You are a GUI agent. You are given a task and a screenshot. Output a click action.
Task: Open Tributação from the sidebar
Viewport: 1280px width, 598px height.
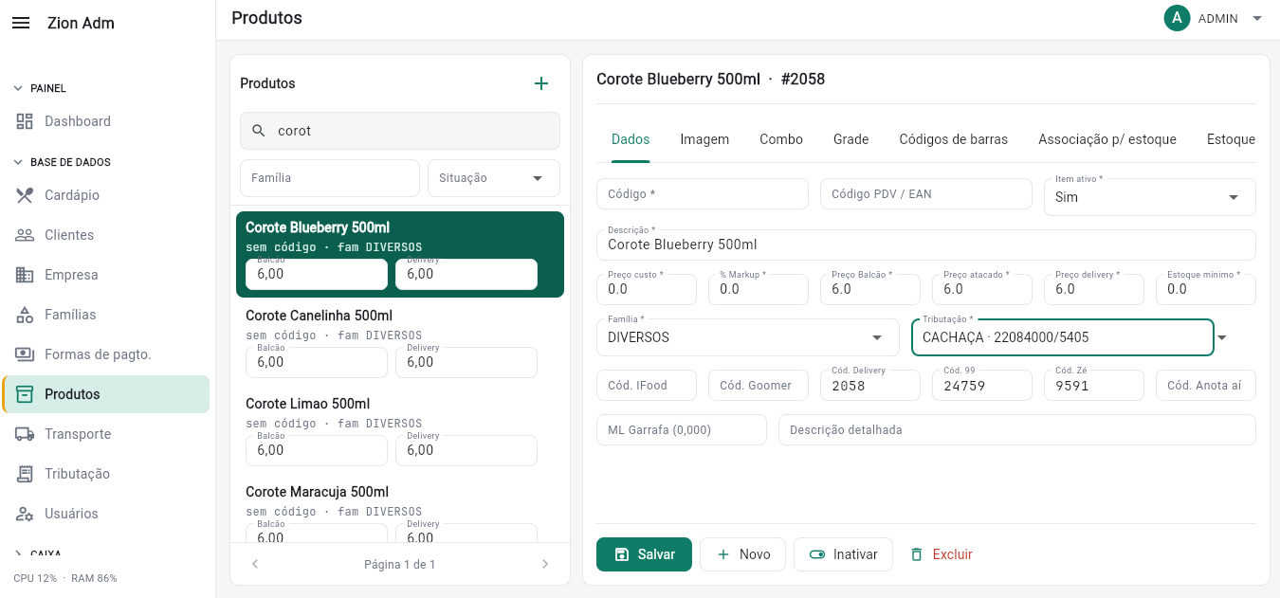(x=106, y=474)
